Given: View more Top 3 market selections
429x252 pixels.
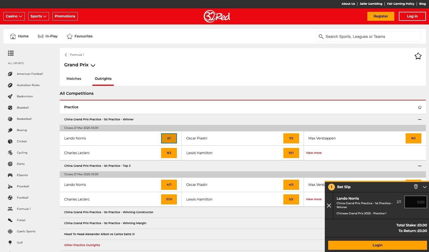Looking at the screenshot, I should 314,199.
